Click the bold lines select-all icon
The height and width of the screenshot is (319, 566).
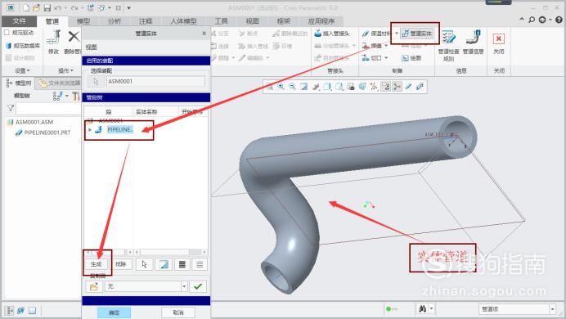pos(182,264)
